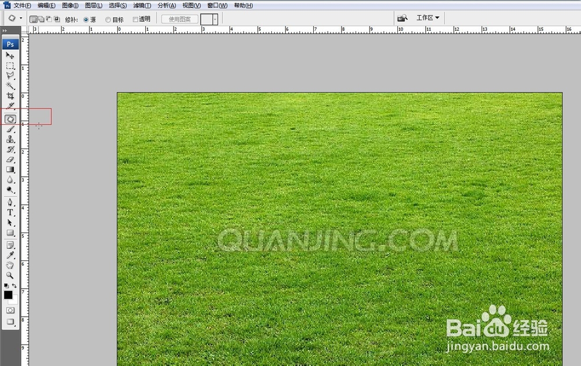Image resolution: width=581 pixels, height=366 pixels.
Task: Open the 滤镜(T) menu
Action: coord(142,6)
